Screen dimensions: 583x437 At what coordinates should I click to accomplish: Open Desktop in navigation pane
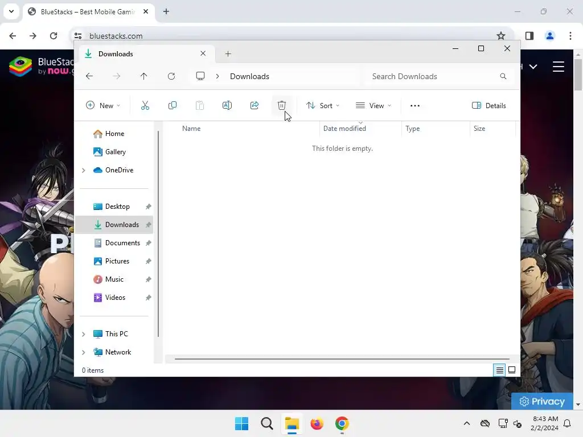coord(114,207)
